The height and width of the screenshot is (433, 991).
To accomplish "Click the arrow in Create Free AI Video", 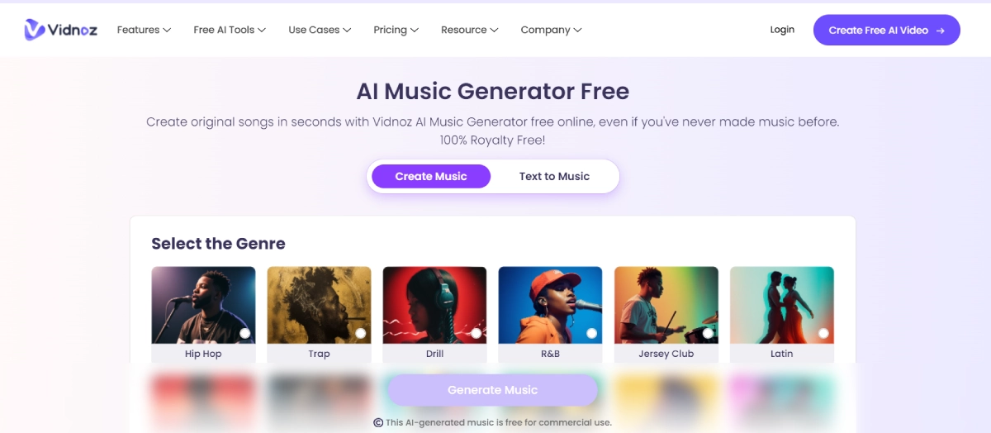I will [x=940, y=31].
